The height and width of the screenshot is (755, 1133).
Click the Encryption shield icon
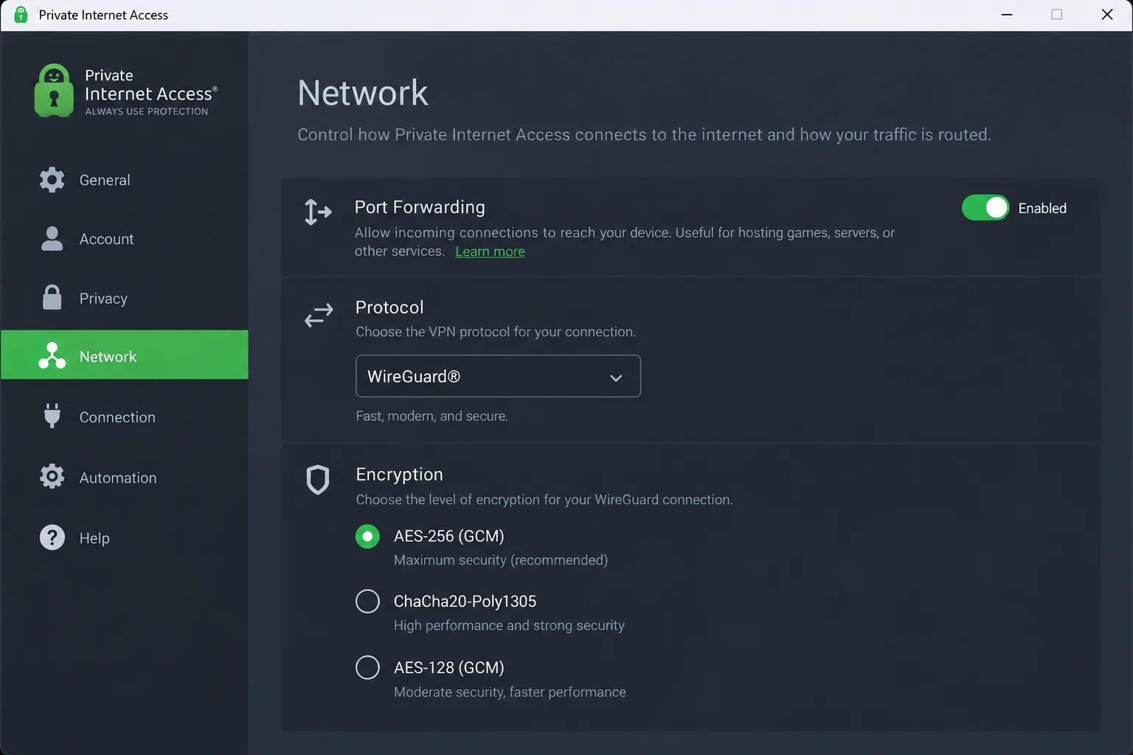(318, 480)
